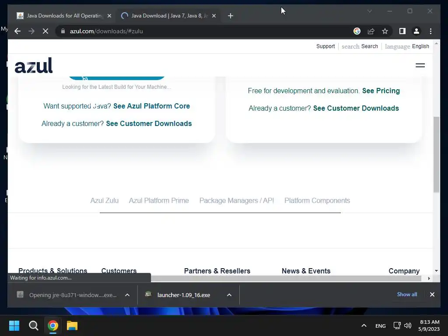The width and height of the screenshot is (448, 336).
Task: Click the horizontal scrollbar right arrow
Action: click(x=429, y=279)
